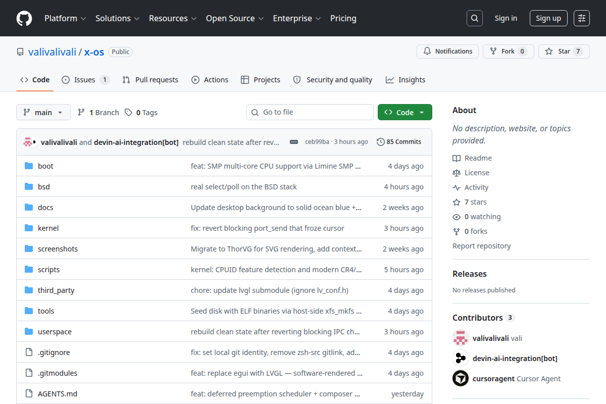The image size is (606, 404).
Task: Click the cursoragent contributor avatar
Action: [461, 378]
